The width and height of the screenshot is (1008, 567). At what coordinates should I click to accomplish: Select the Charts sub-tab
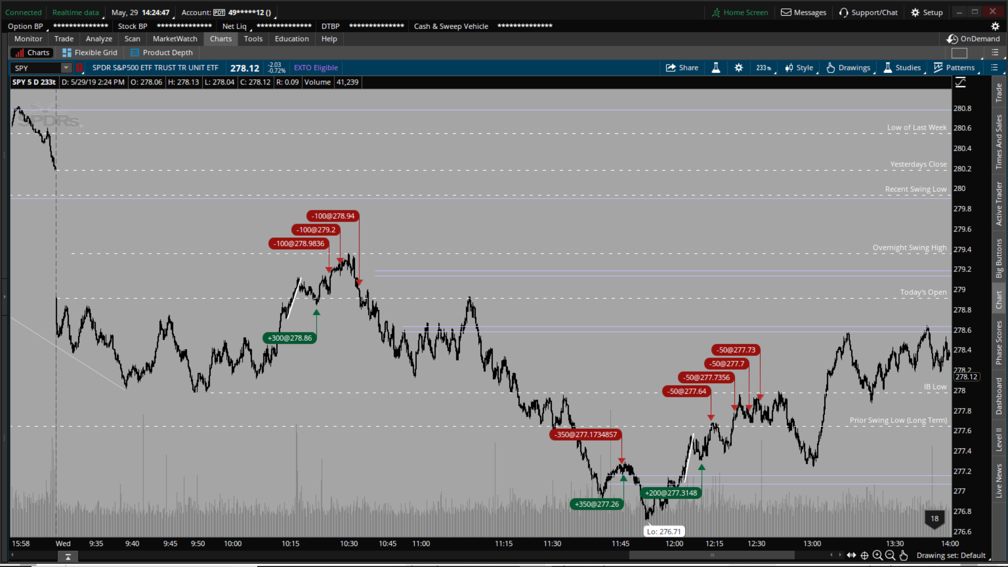[32, 53]
